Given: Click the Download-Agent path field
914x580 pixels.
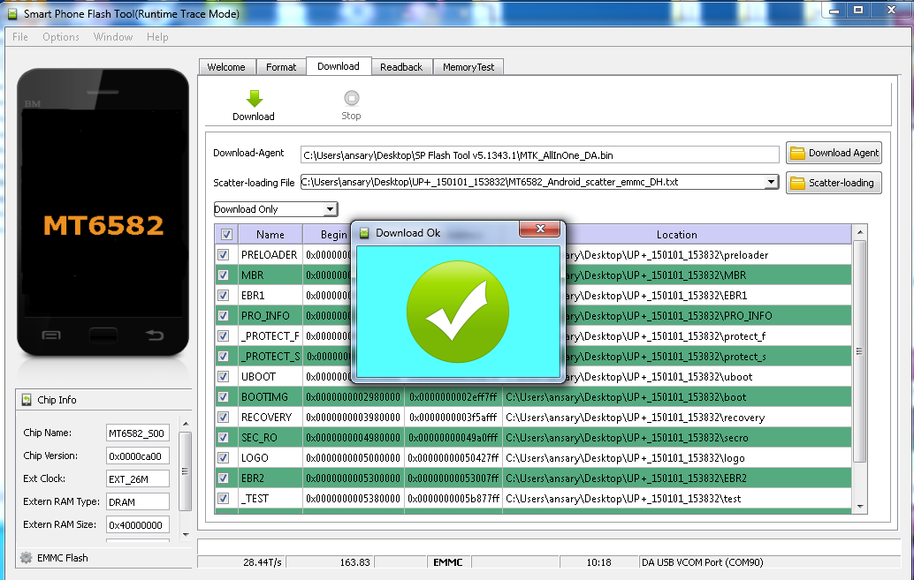Looking at the screenshot, I should click(540, 154).
